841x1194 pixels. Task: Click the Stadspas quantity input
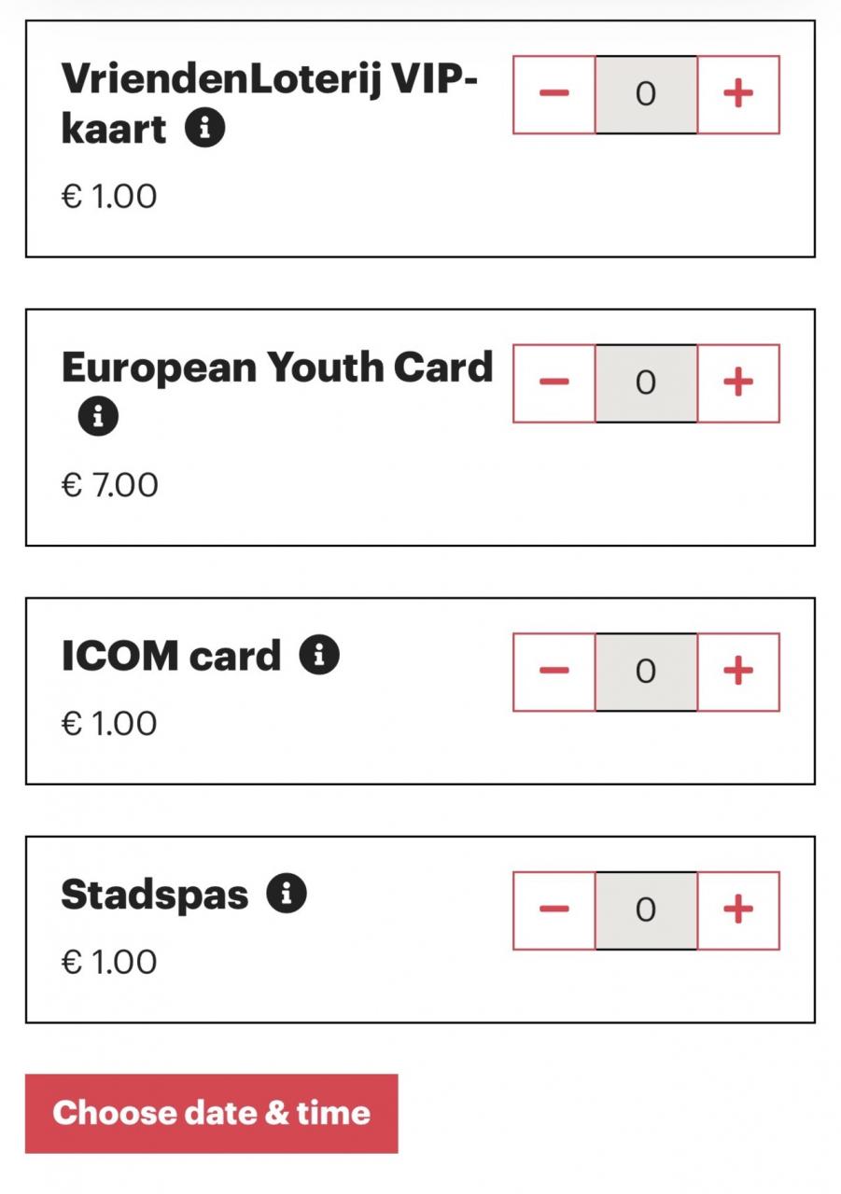646,910
